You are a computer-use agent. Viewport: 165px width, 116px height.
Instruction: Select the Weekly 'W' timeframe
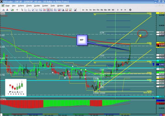coord(122,10)
